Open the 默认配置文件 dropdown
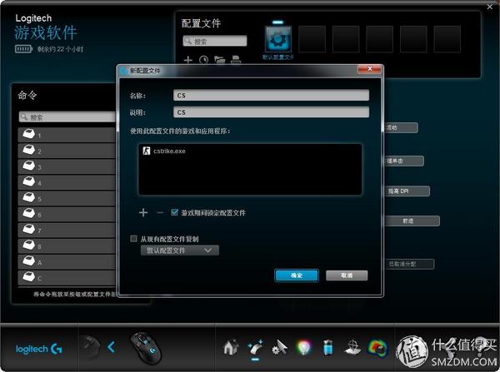Image resolution: width=500 pixels, height=372 pixels. coord(180,250)
